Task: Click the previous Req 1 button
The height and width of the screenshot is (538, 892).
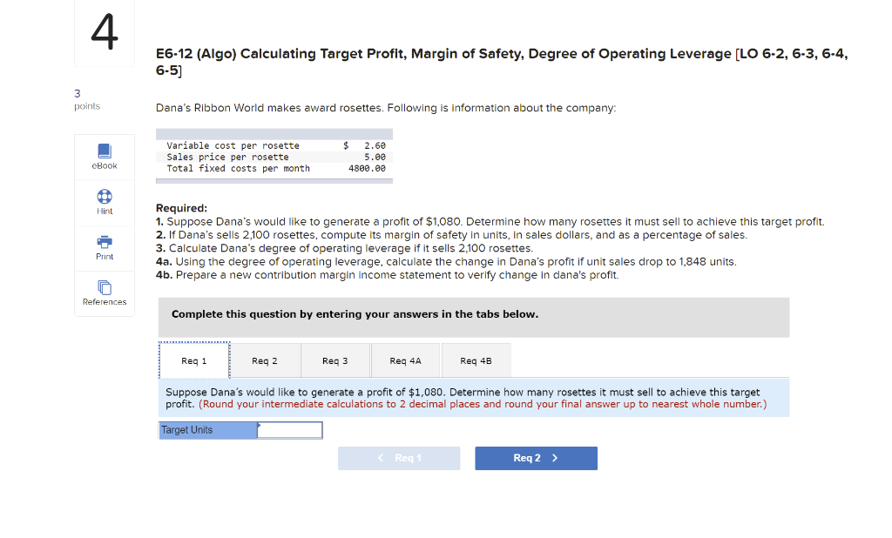Action: point(399,458)
